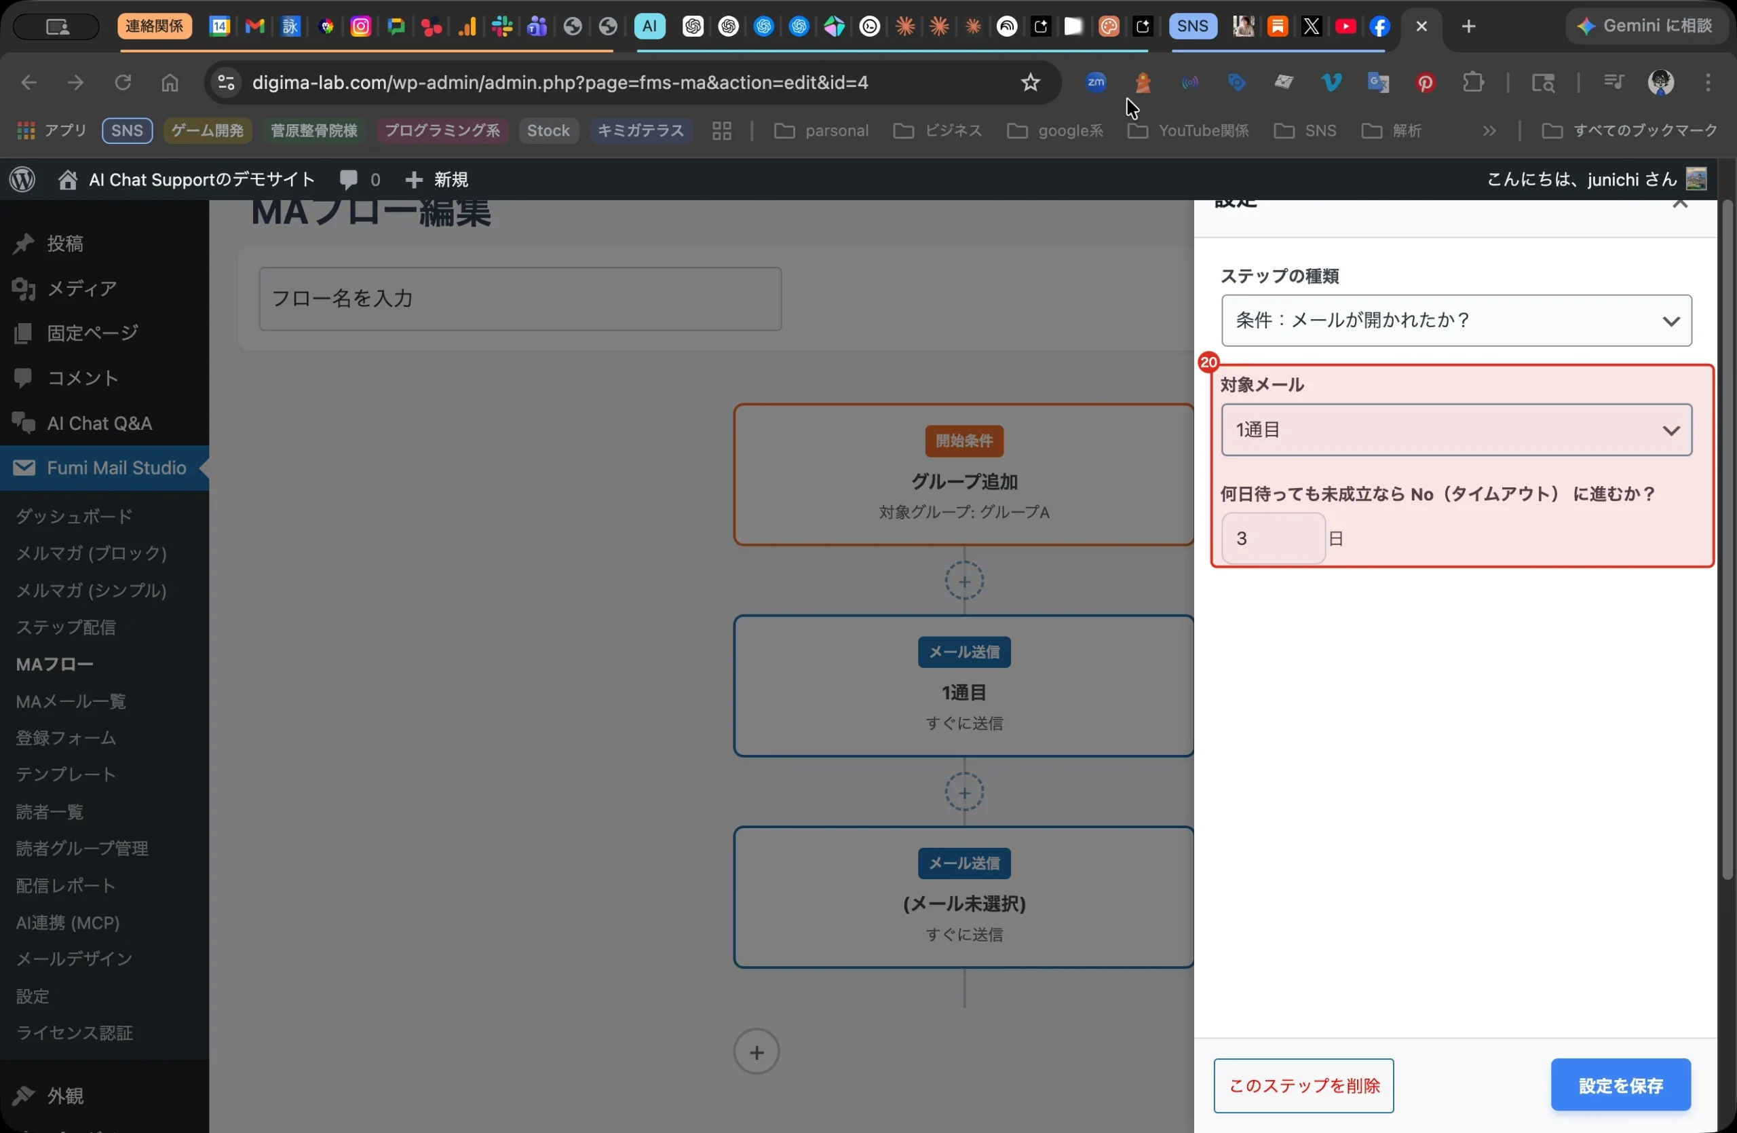Image resolution: width=1737 pixels, height=1133 pixels.
Task: Open プログラミング系 bookmark folder
Action: click(x=442, y=130)
